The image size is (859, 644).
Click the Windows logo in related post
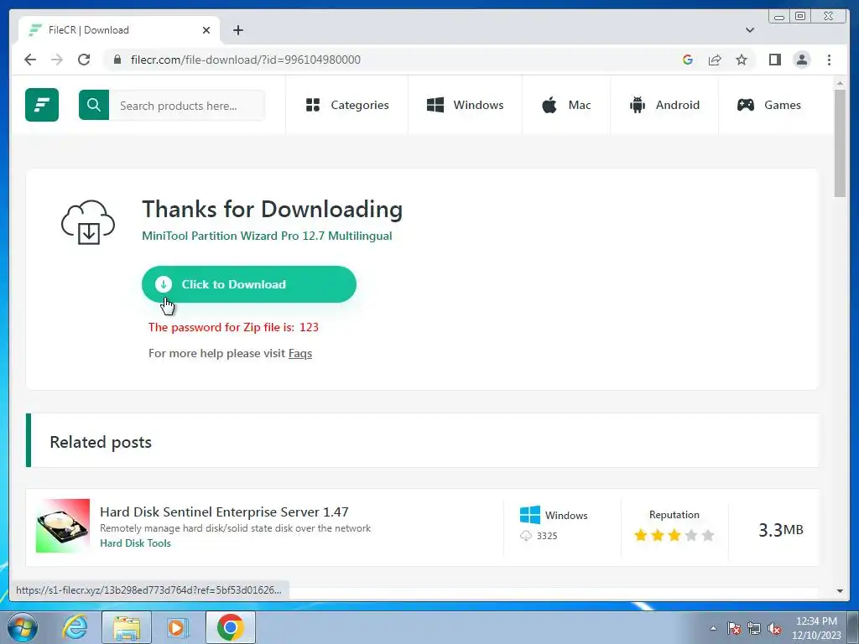coord(530,515)
